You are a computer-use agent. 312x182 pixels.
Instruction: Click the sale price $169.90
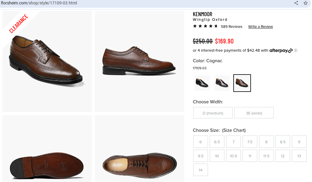[224, 41]
